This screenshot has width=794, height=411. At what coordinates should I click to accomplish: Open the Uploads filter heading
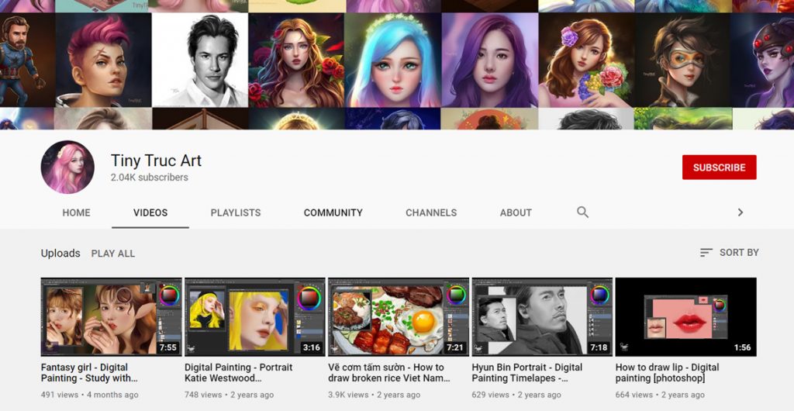click(x=60, y=254)
